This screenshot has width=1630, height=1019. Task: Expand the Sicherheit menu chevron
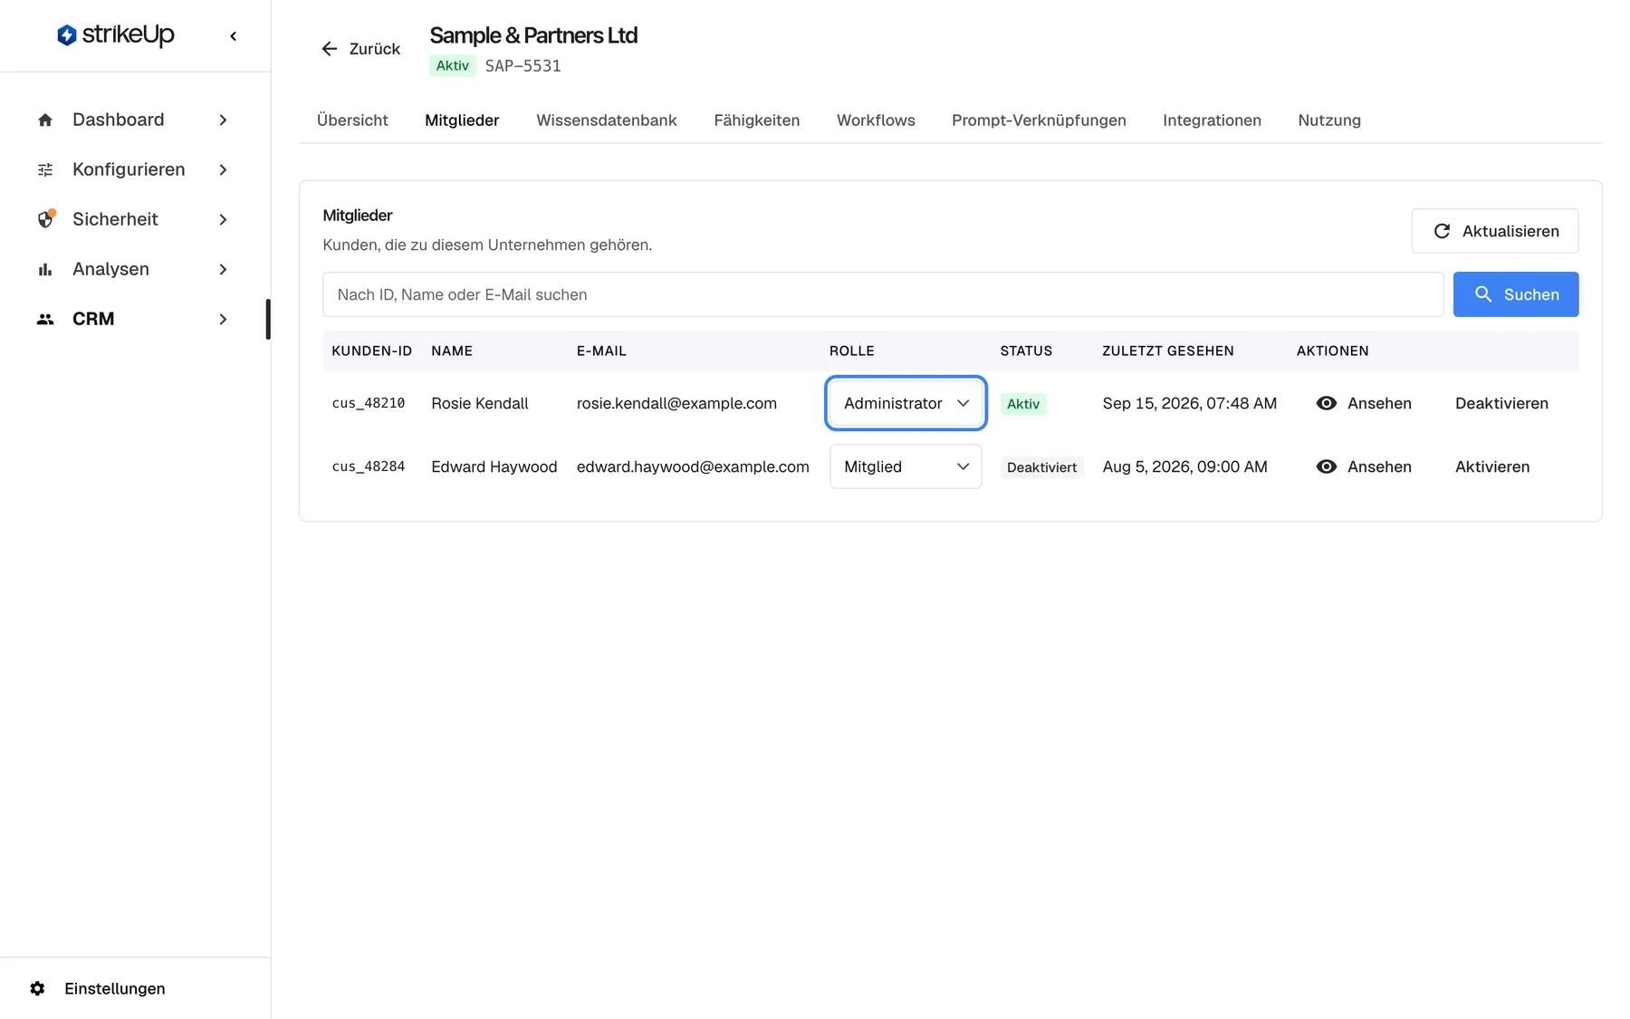pos(223,219)
